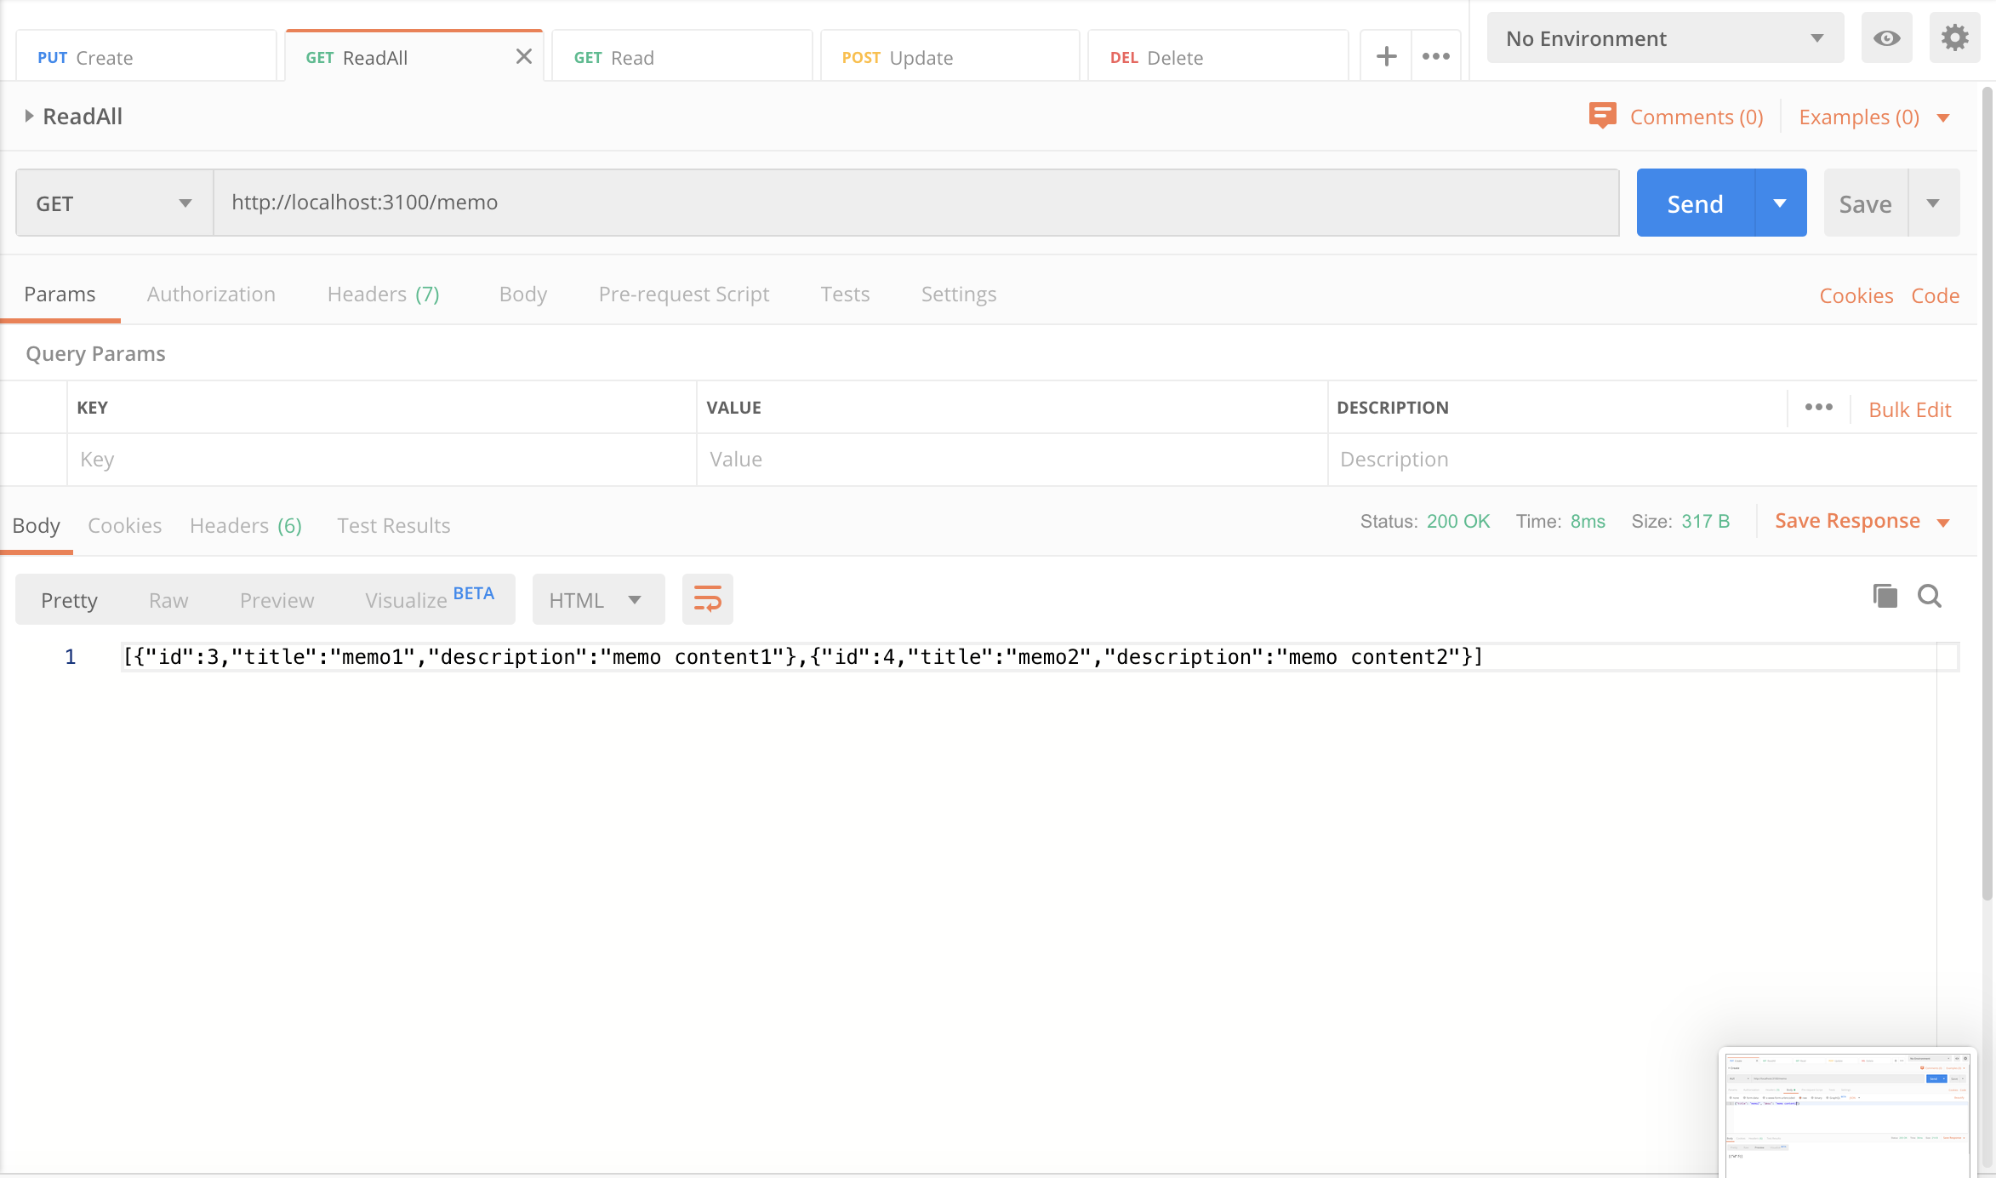Image resolution: width=1996 pixels, height=1178 pixels.
Task: Click the request URL input field
Action: pyautogui.click(x=915, y=203)
